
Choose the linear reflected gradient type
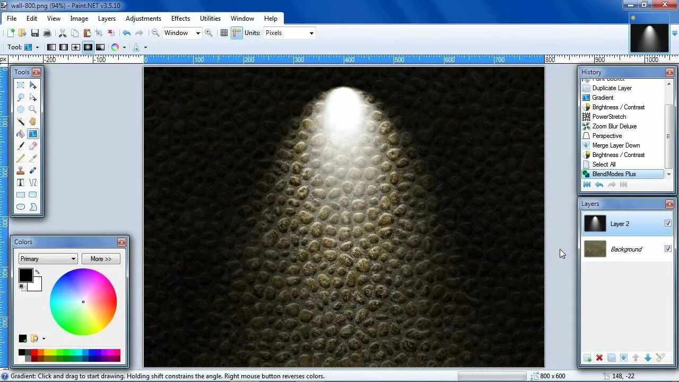64,47
